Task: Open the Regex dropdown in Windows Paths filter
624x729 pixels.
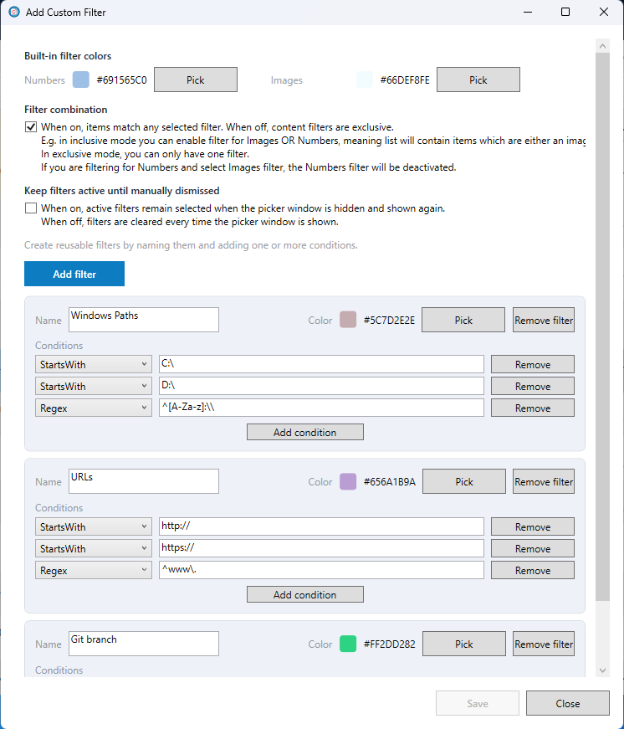Action: [93, 408]
